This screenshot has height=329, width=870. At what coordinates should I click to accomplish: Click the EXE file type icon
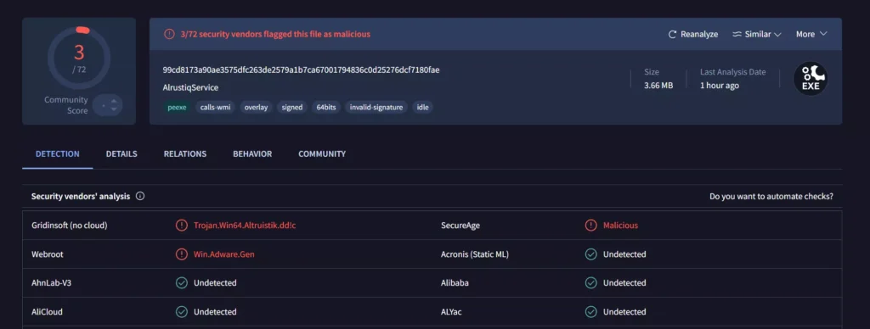pyautogui.click(x=810, y=79)
